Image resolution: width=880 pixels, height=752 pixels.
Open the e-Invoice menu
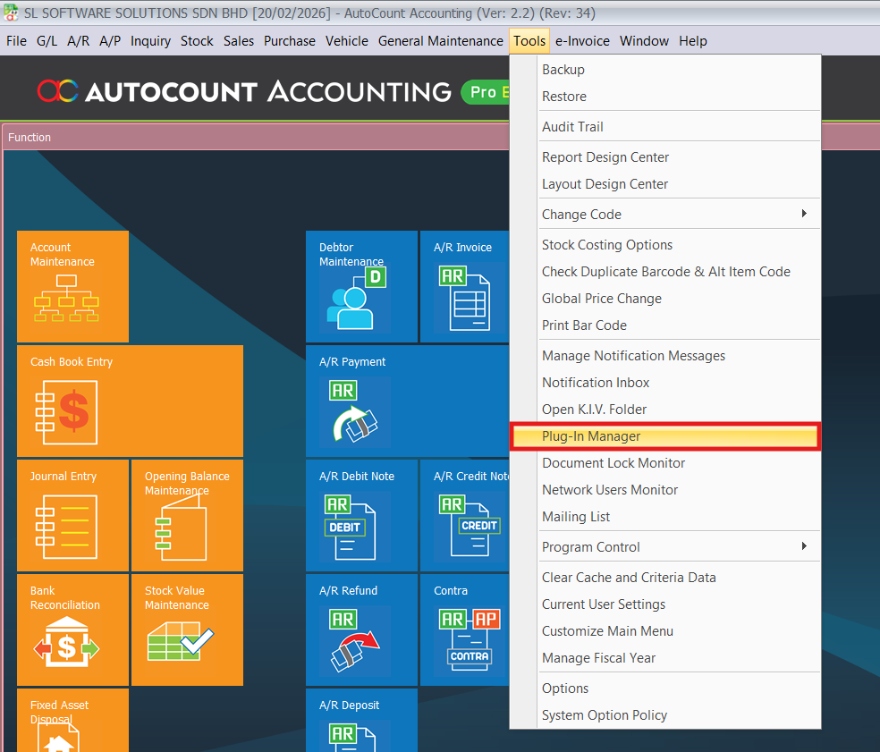582,41
